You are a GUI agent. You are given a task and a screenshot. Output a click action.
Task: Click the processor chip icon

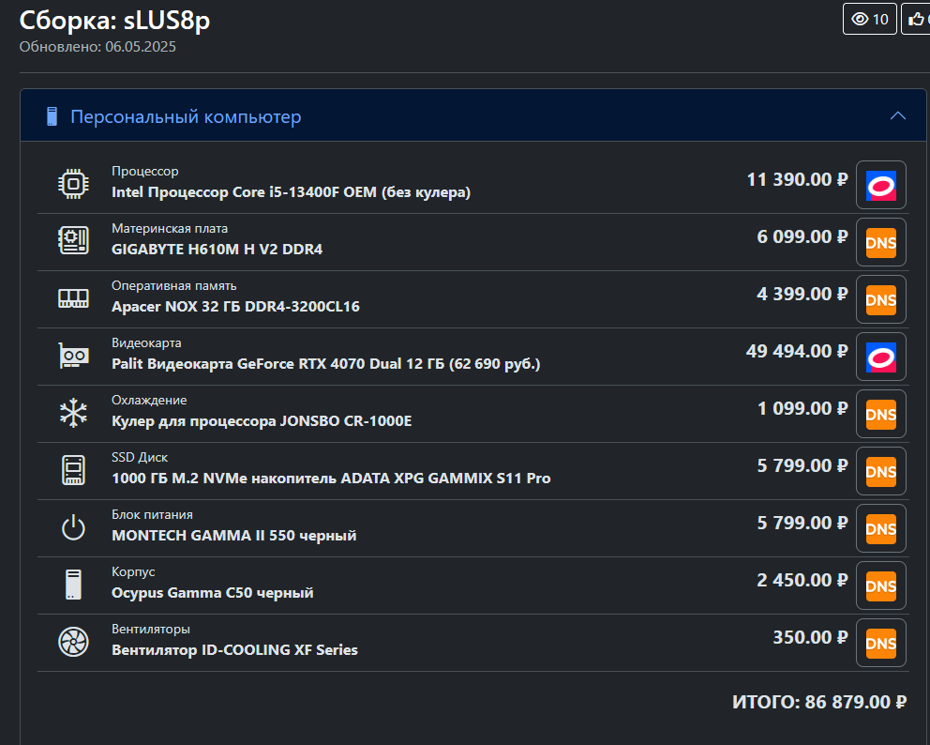[73, 183]
